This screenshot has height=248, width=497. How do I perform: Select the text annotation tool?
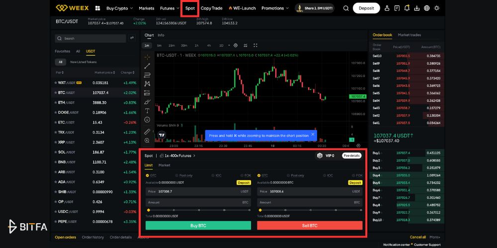pyautogui.click(x=147, y=111)
